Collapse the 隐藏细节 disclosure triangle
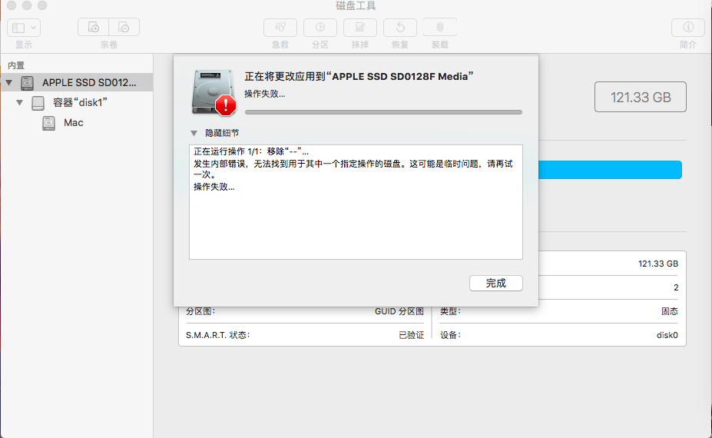The height and width of the screenshot is (438, 712). [x=194, y=133]
